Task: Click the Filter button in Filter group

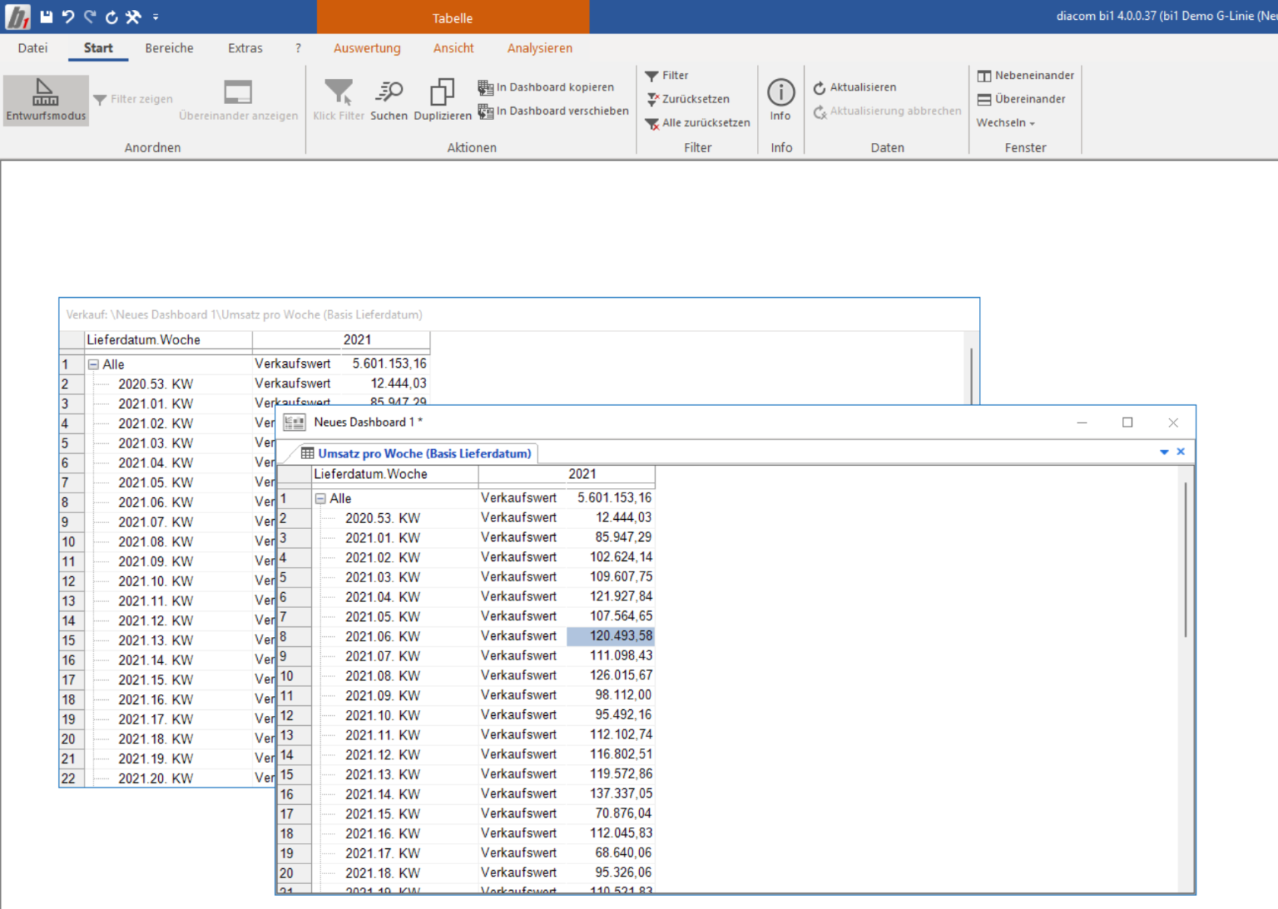Action: coord(666,75)
